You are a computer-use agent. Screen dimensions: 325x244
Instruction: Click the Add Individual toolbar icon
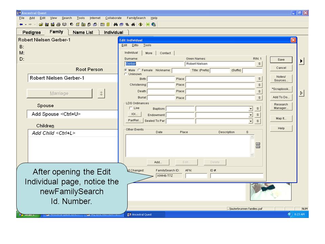click(89, 24)
